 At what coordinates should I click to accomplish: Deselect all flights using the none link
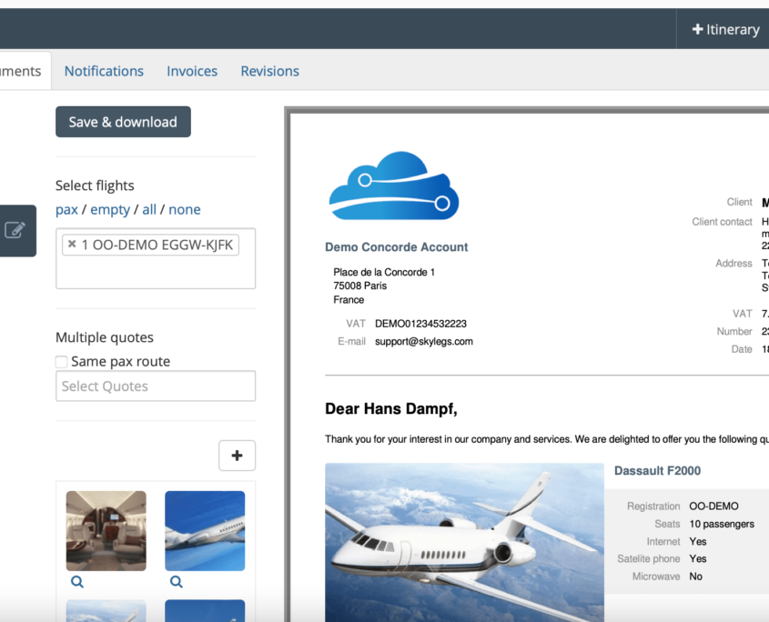tap(185, 209)
